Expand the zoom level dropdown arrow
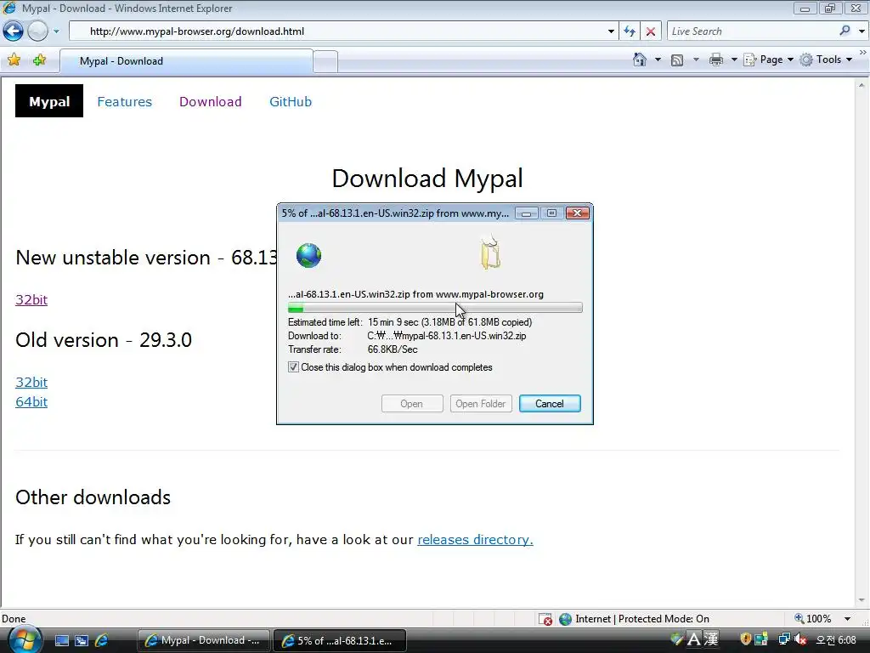 click(847, 619)
